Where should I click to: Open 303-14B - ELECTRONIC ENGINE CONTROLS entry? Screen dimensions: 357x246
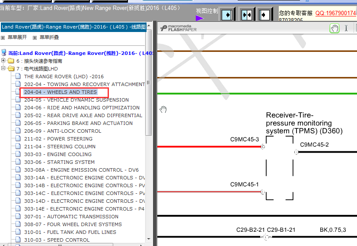tap(84, 185)
